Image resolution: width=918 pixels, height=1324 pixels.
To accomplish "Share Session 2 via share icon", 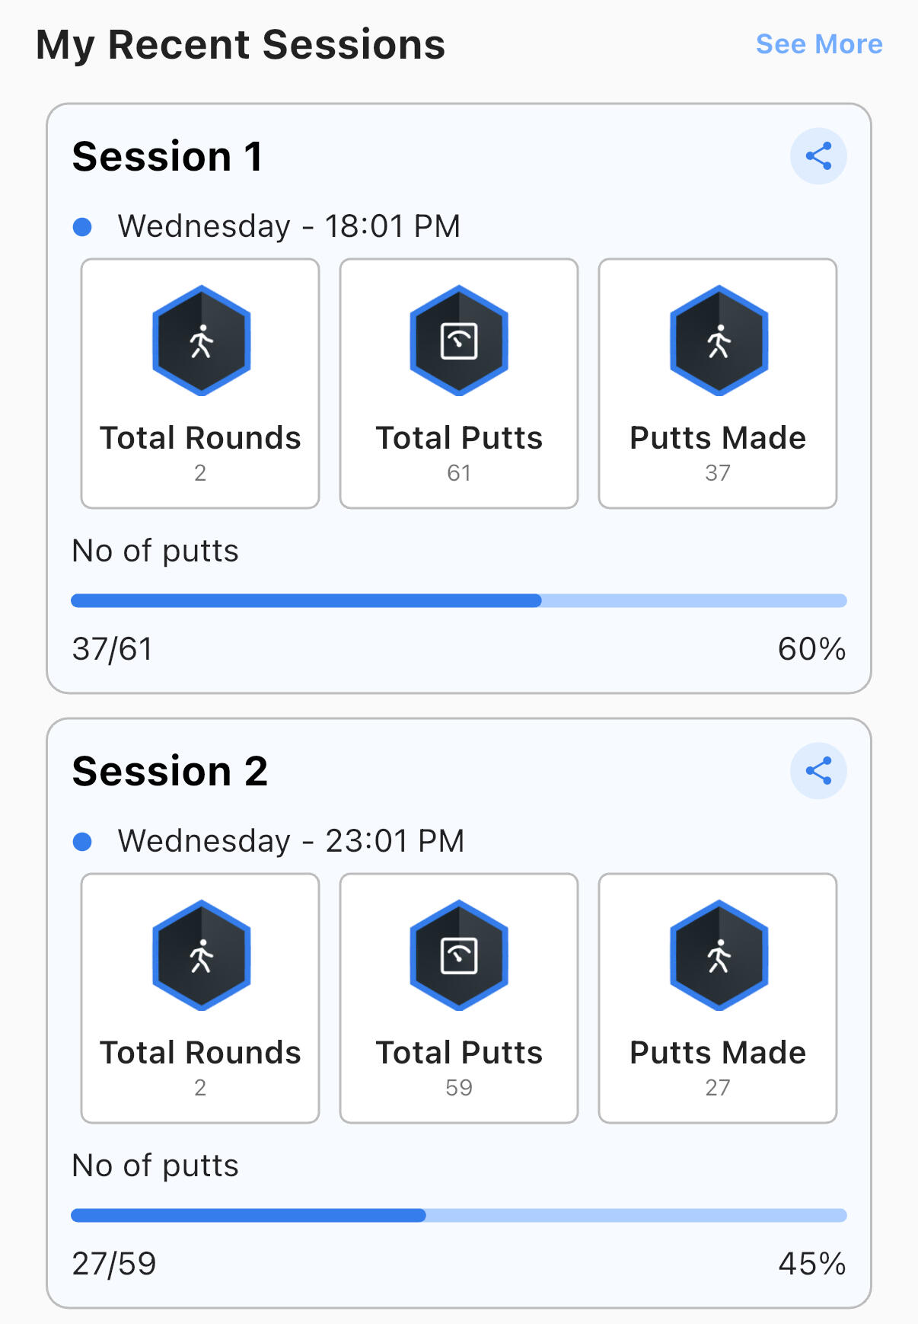I will click(x=818, y=771).
